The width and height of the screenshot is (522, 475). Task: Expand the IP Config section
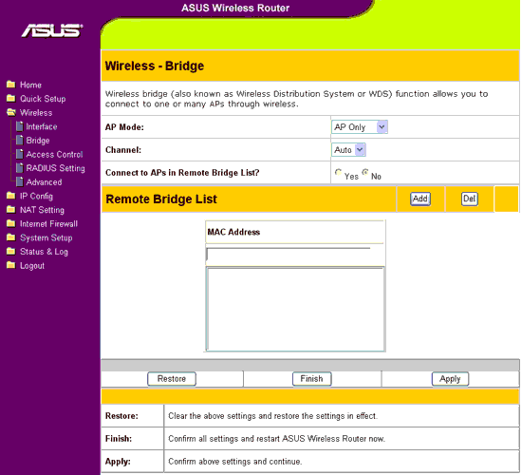coord(36,197)
